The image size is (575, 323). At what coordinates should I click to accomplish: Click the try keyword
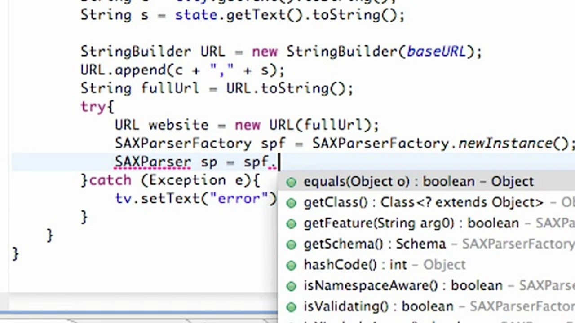93,107
